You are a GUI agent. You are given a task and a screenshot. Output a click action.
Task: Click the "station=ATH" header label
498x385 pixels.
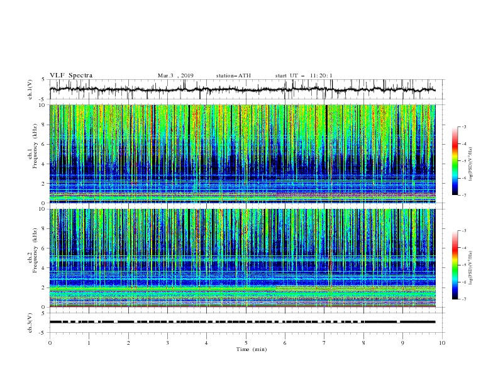point(233,75)
